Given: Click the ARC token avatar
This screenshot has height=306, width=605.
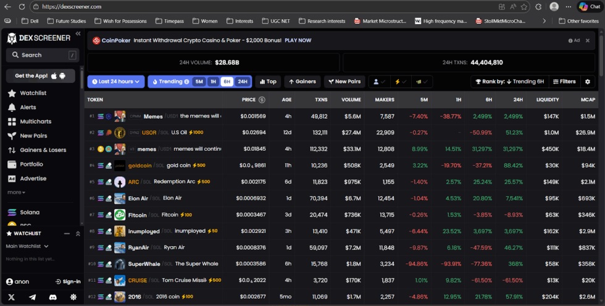Looking at the screenshot, I should pos(120,182).
